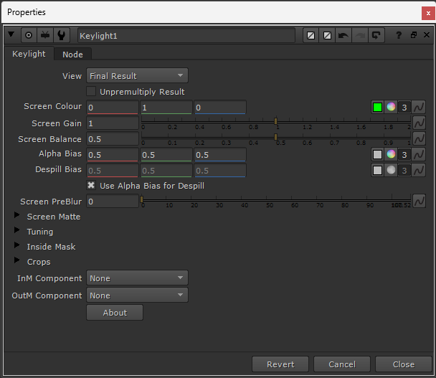436x378 pixels.
Task: Click the bug-shaped node icon in header
Action: tap(45, 35)
